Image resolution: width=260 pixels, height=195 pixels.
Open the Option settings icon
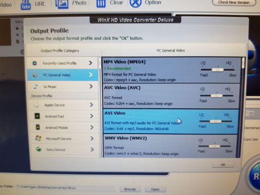pos(136,3)
